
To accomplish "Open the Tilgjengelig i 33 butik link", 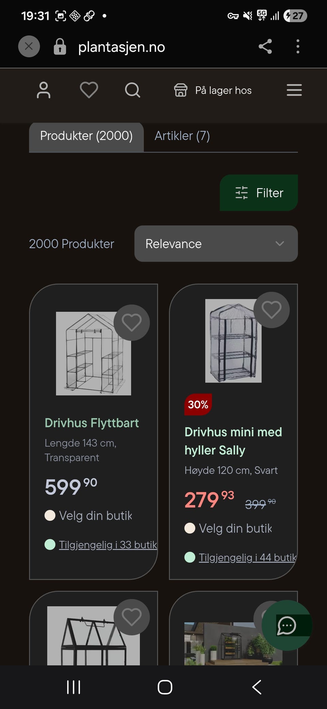I will [x=108, y=545].
